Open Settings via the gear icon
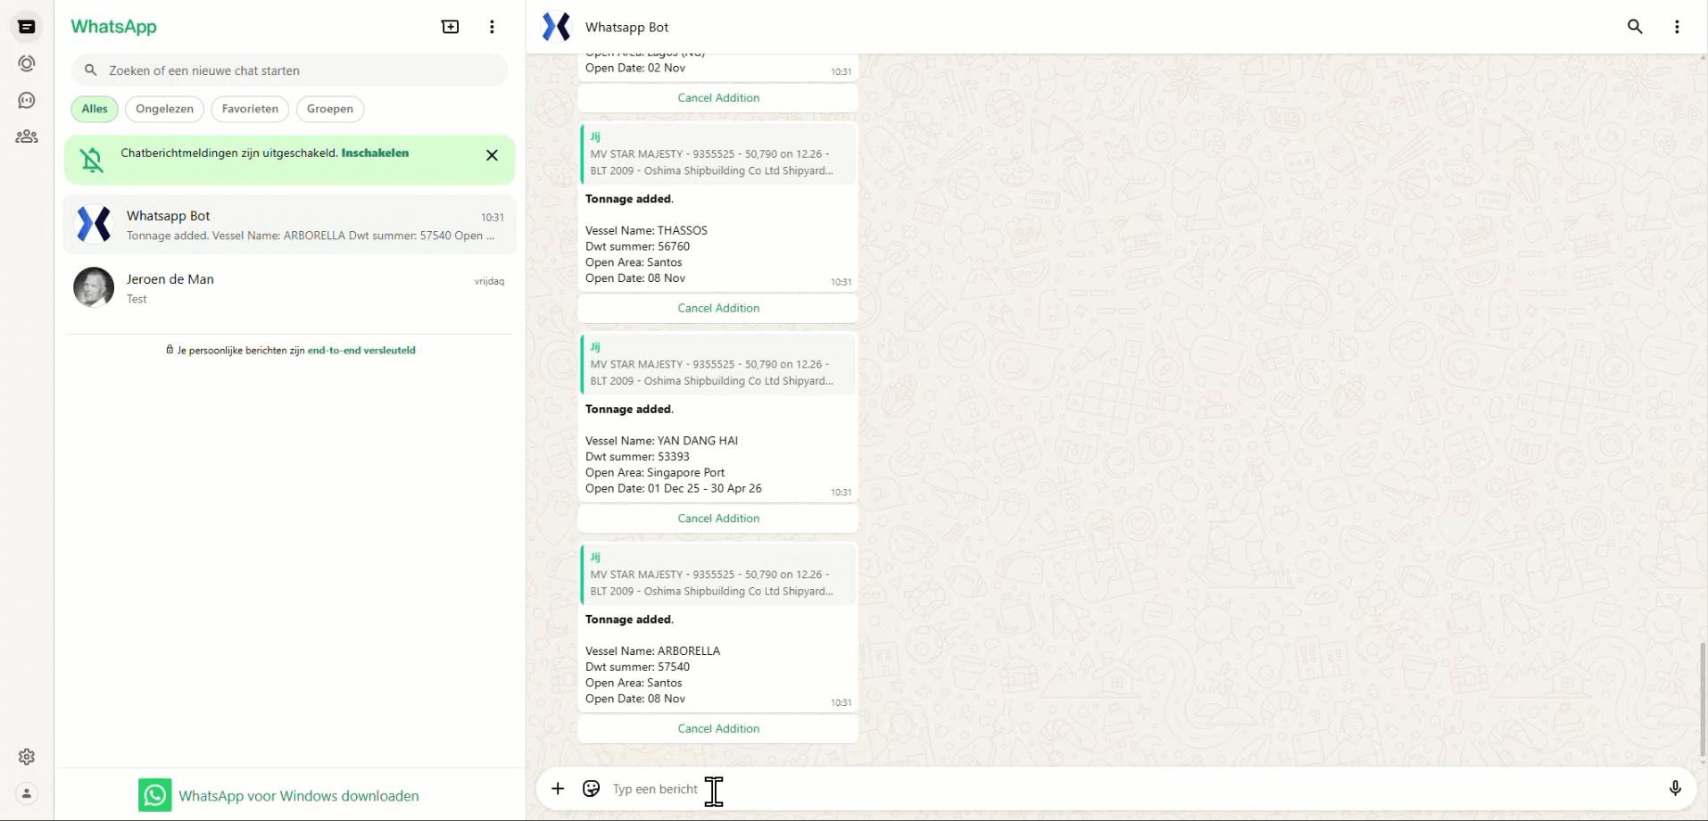Viewport: 1708px width, 821px height. [x=27, y=756]
